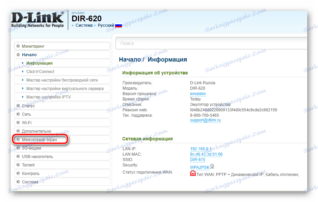318x202 pixels.
Task: Click the Начало breadcrumb in page title
Action: [x=130, y=60]
